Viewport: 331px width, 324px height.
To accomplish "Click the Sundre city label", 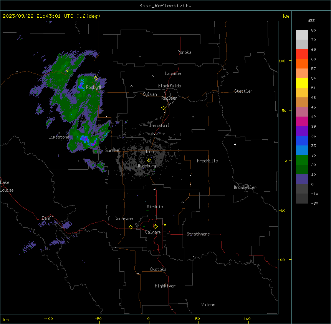I will [x=112, y=150].
